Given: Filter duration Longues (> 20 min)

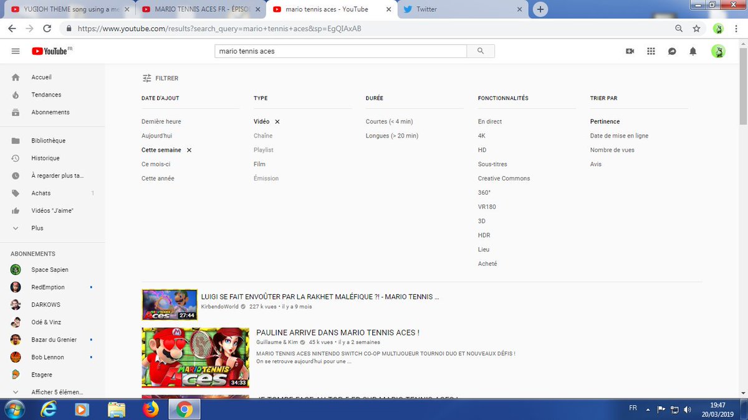Looking at the screenshot, I should point(392,136).
